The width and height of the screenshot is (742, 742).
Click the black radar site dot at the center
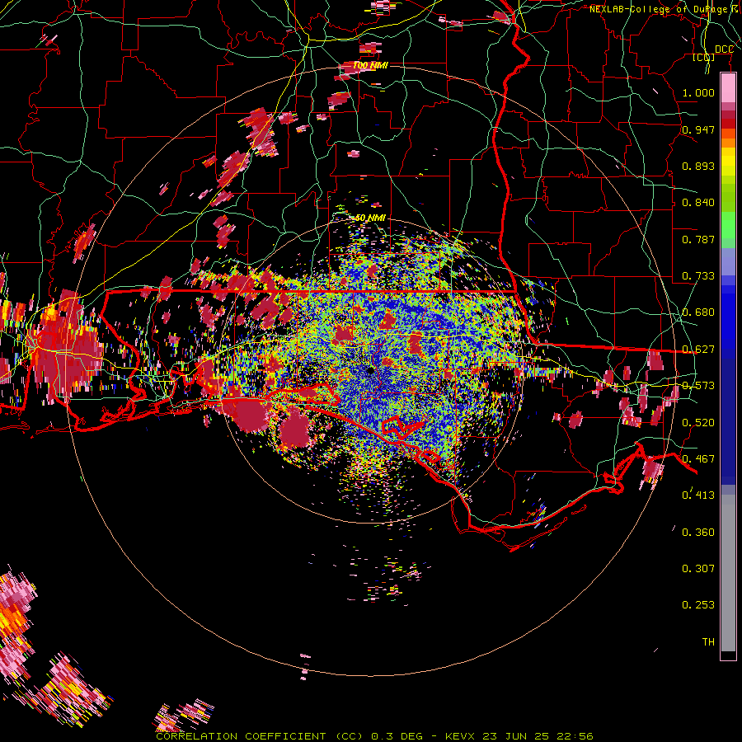(x=370, y=370)
